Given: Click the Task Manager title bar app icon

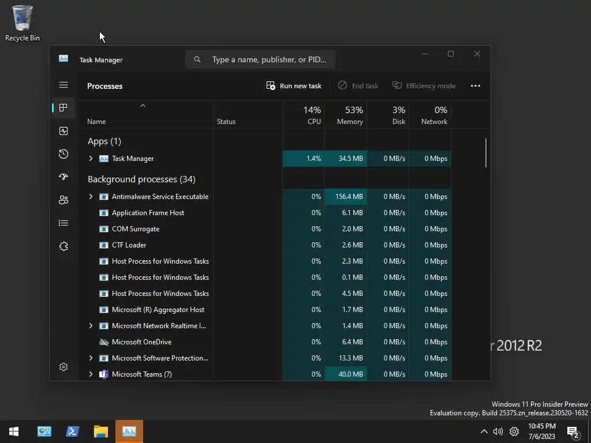Looking at the screenshot, I should click(63, 58).
